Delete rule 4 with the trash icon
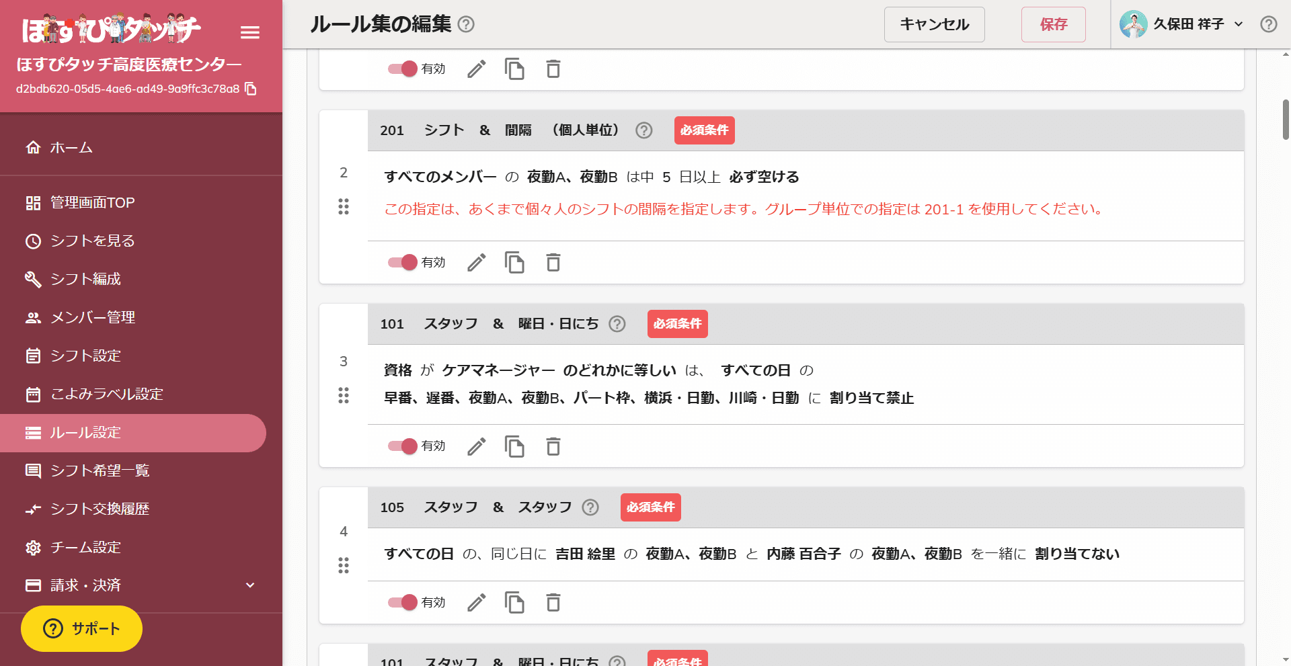Viewport: 1291px width, 666px height. click(x=553, y=603)
